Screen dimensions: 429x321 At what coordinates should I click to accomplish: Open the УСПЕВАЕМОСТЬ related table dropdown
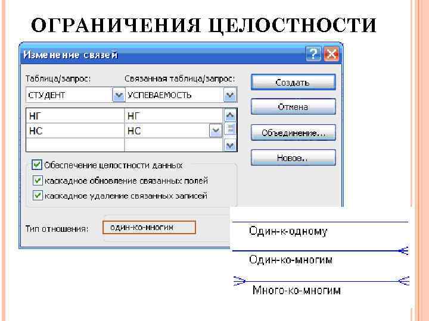230,95
